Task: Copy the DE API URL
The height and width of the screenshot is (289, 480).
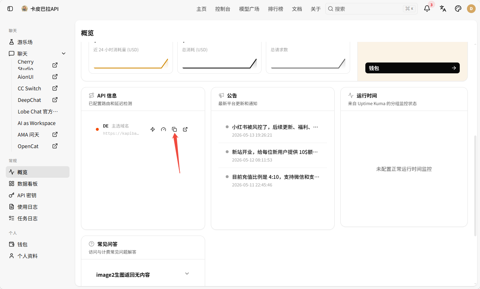Action: [x=174, y=129]
